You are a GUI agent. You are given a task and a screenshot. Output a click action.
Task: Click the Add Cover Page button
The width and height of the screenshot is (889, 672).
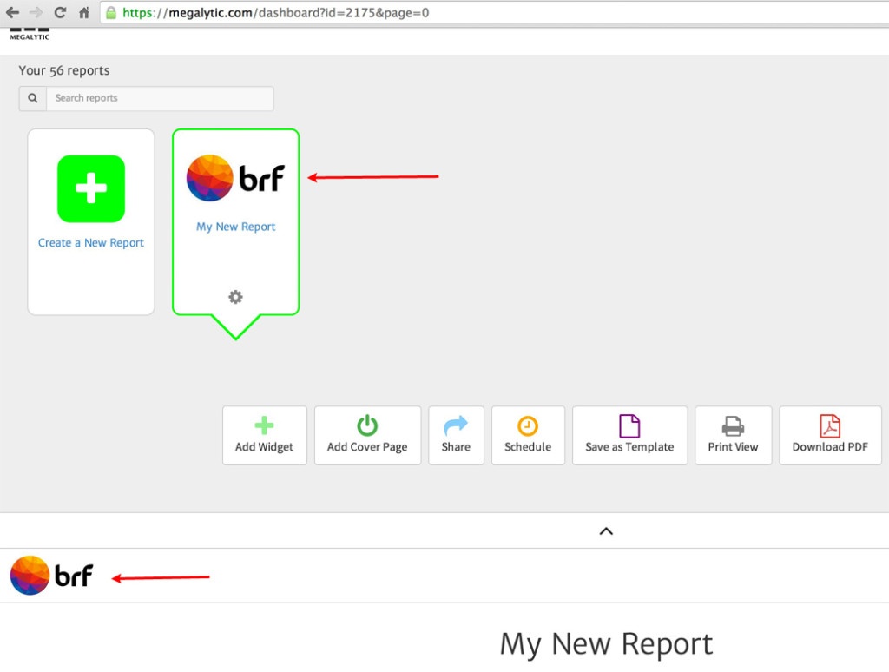point(367,435)
